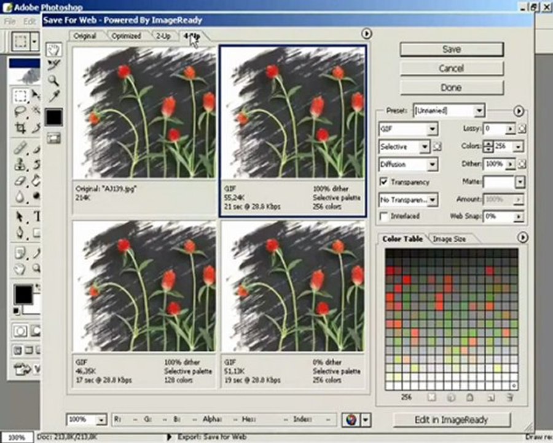
Task: Open the File menu in Photoshop
Action: tap(10, 21)
